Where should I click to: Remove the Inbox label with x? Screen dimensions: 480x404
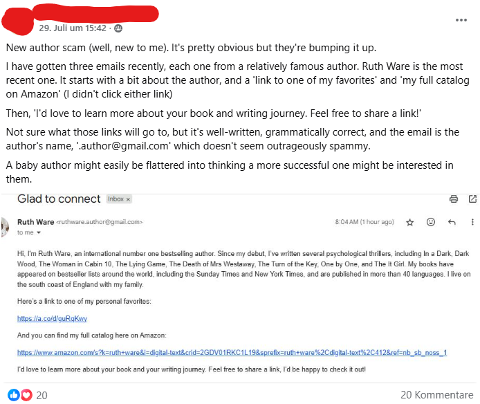(x=127, y=199)
